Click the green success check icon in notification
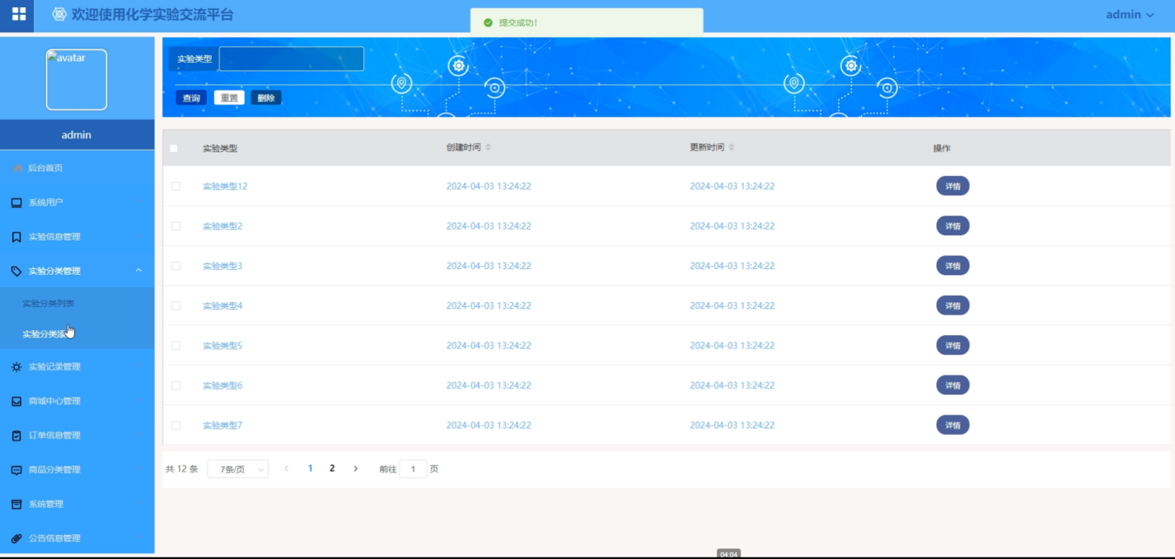The height and width of the screenshot is (559, 1175). (488, 22)
